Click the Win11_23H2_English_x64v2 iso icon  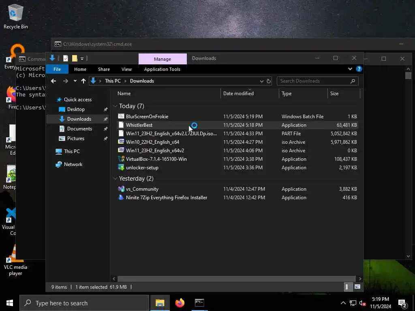point(121,150)
